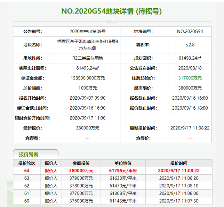The height and width of the screenshot is (207, 224).
Task: Click unit price 61308元/平米
Action: (123, 194)
